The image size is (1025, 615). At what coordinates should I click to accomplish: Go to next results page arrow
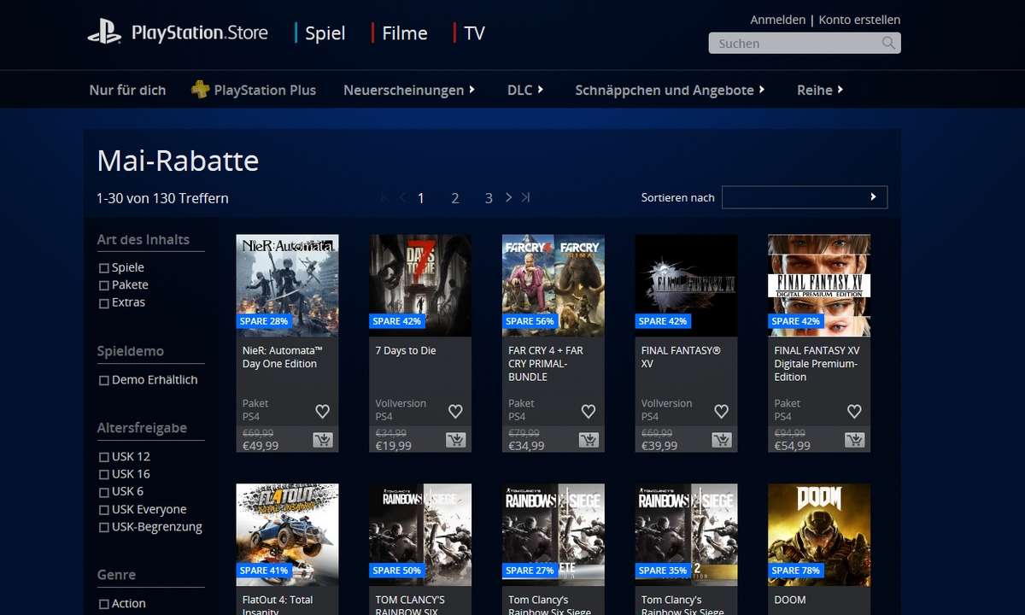click(508, 197)
